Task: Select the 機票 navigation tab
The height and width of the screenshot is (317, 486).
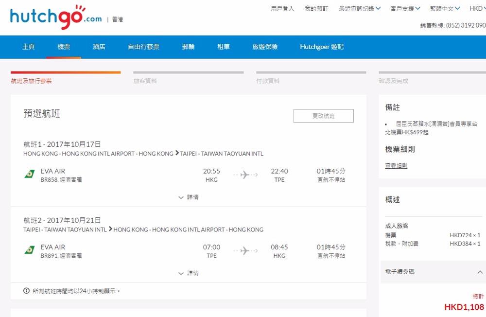Action: [64, 47]
